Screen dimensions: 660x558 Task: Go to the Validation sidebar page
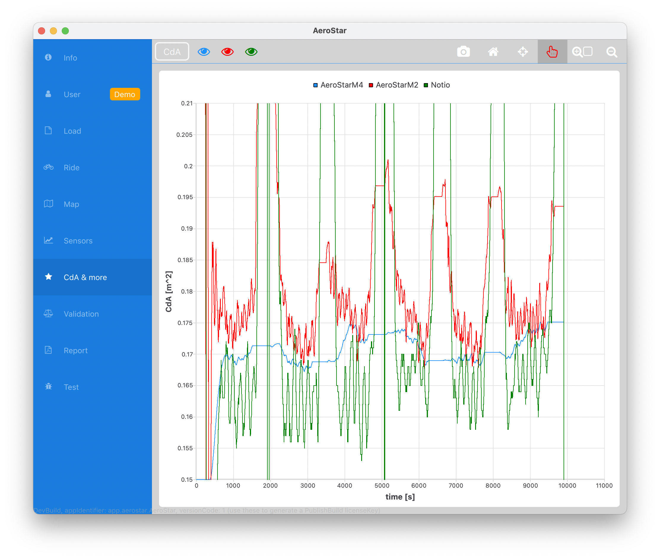pos(81,314)
